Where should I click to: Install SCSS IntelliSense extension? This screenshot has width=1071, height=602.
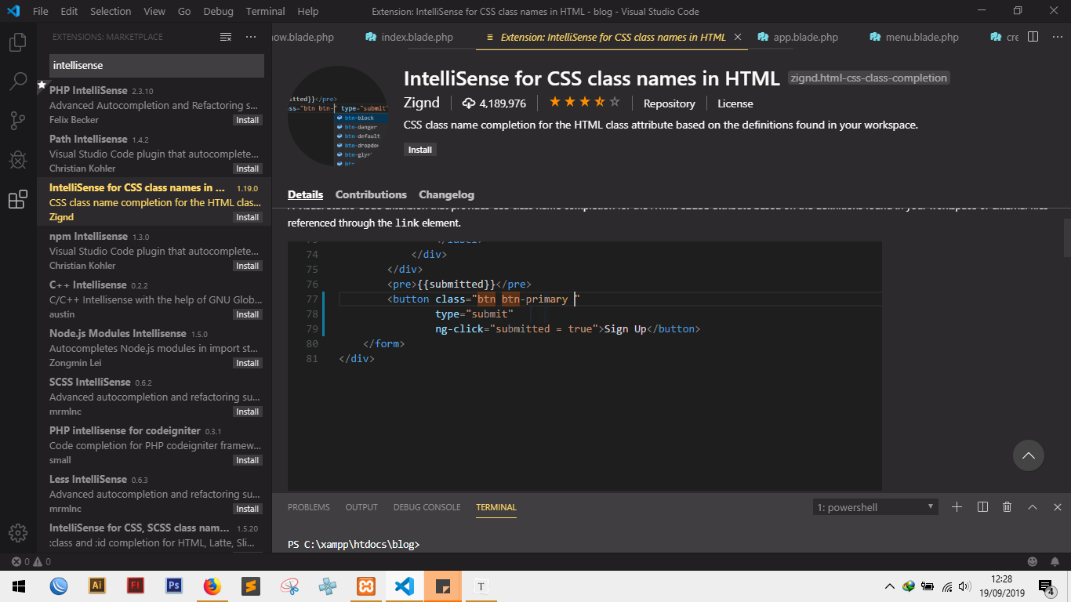pos(248,412)
